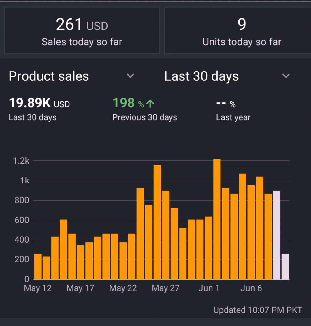The height and width of the screenshot is (326, 311).
Task: Click the Jun 1 axis date label
Action: 209,288
